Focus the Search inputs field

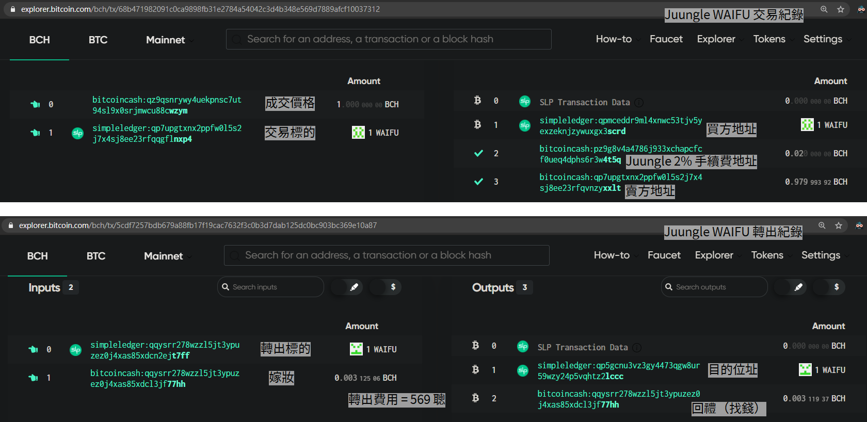tap(270, 287)
